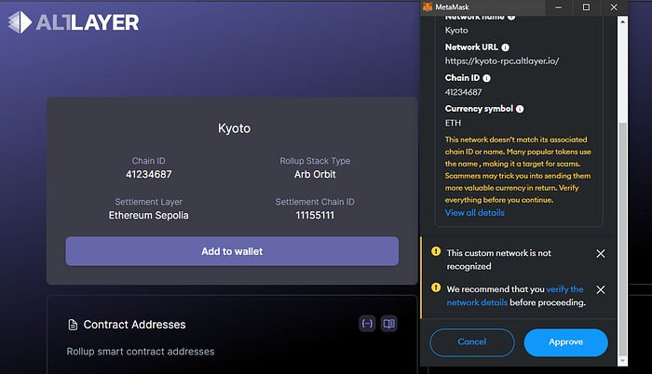This screenshot has height=374, width=652.
Task: Click the warning icon beside 'not recognized' message
Action: click(x=436, y=251)
